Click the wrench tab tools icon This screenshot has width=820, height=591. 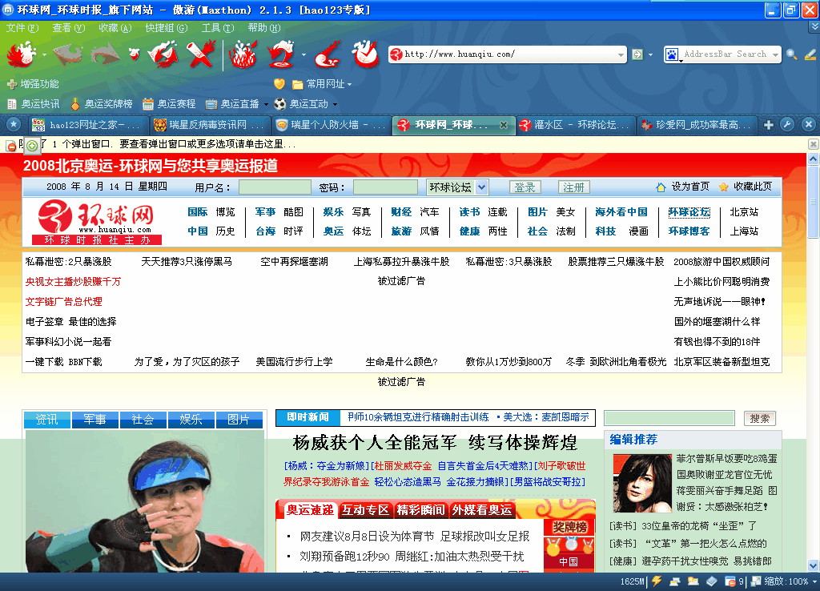tap(788, 124)
